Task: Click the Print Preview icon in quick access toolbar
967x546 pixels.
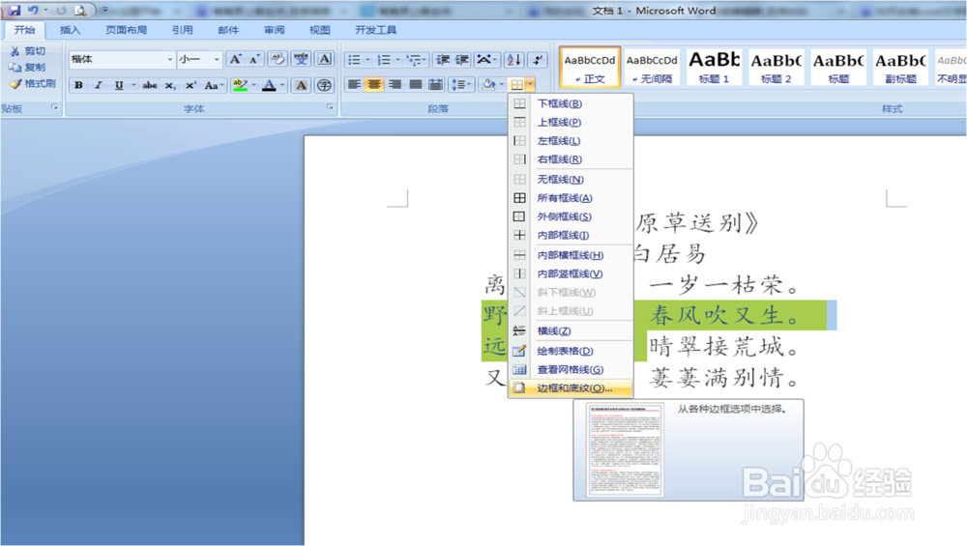Action: (x=80, y=11)
